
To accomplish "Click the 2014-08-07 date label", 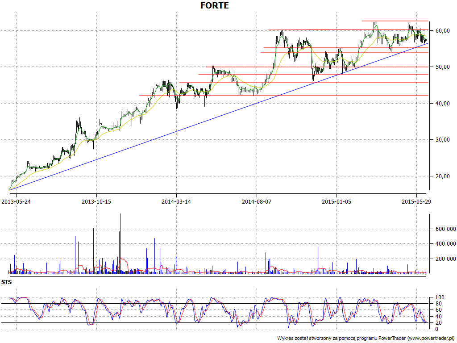I will [257, 201].
